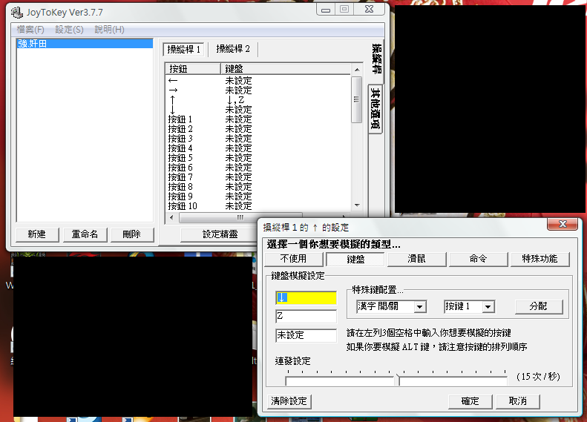Click the 刪除 delete button
The width and height of the screenshot is (587, 422).
(x=132, y=234)
